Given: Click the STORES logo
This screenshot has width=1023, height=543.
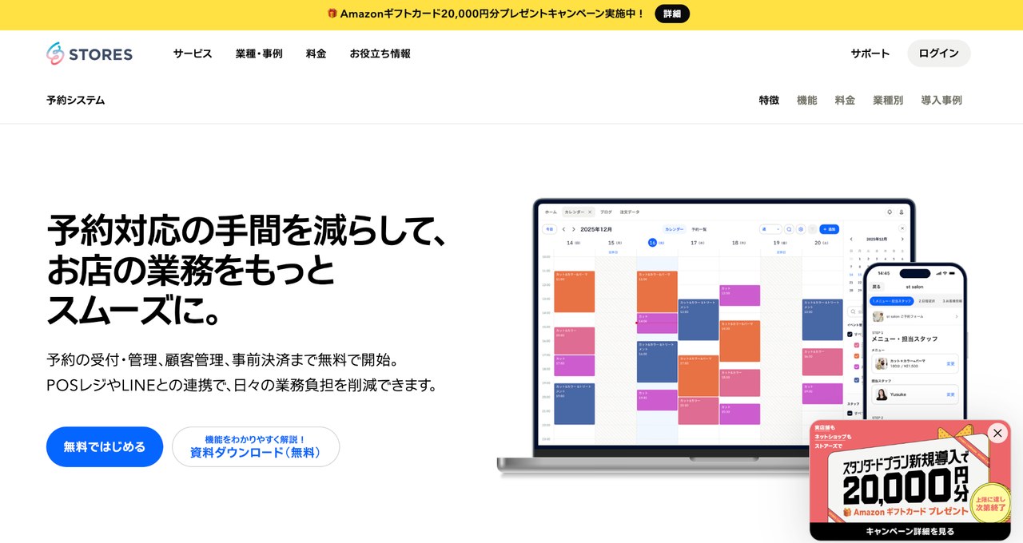Looking at the screenshot, I should click(90, 54).
